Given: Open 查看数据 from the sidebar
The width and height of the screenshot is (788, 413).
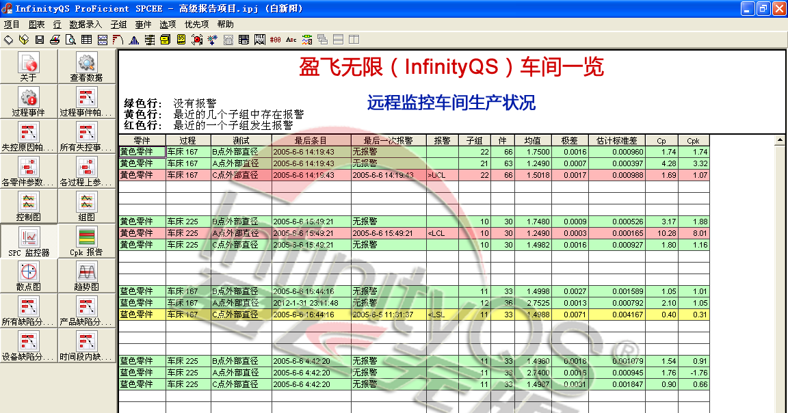Looking at the screenshot, I should coord(86,66).
